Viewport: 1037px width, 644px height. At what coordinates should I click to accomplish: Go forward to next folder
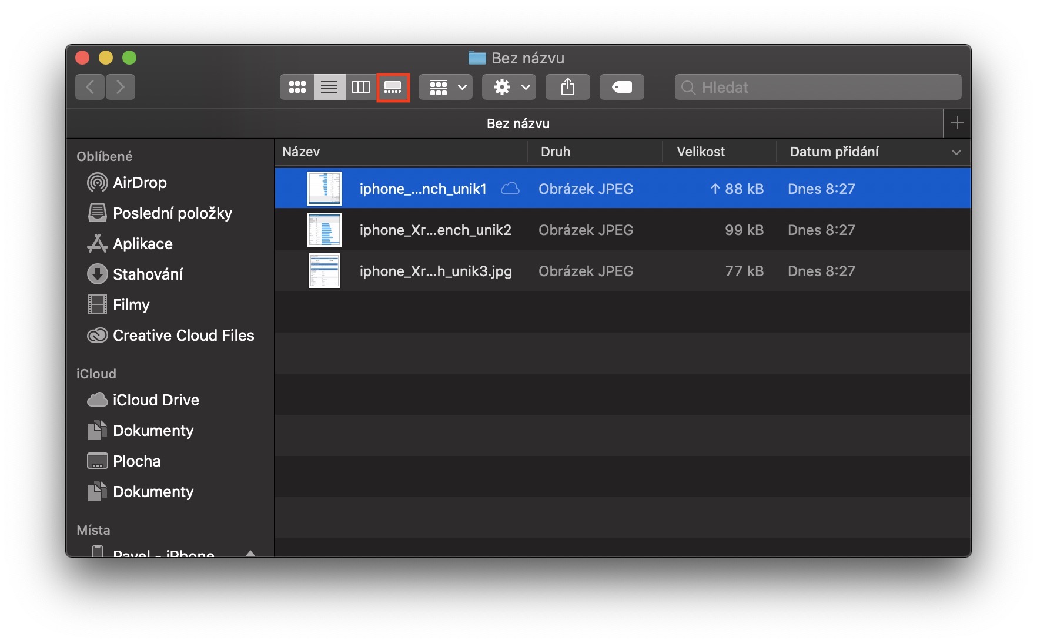[121, 87]
